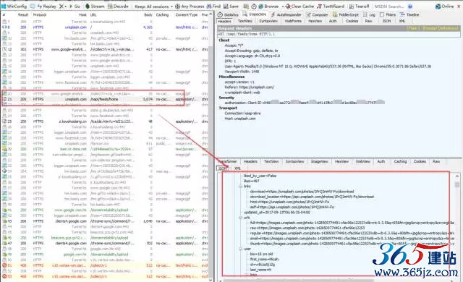Select the bio=18 yrs old JSON row
The height and width of the screenshot is (282, 463).
tap(261, 254)
